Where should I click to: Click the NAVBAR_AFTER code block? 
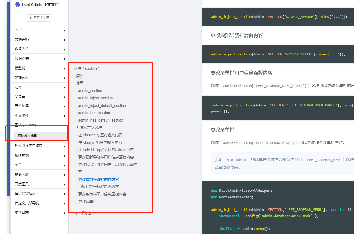pyautogui.click(x=278, y=54)
